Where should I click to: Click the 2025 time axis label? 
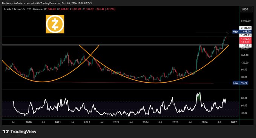(x=175, y=122)
